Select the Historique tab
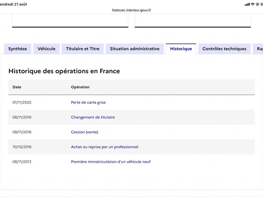The image size is (263, 197). tap(181, 49)
